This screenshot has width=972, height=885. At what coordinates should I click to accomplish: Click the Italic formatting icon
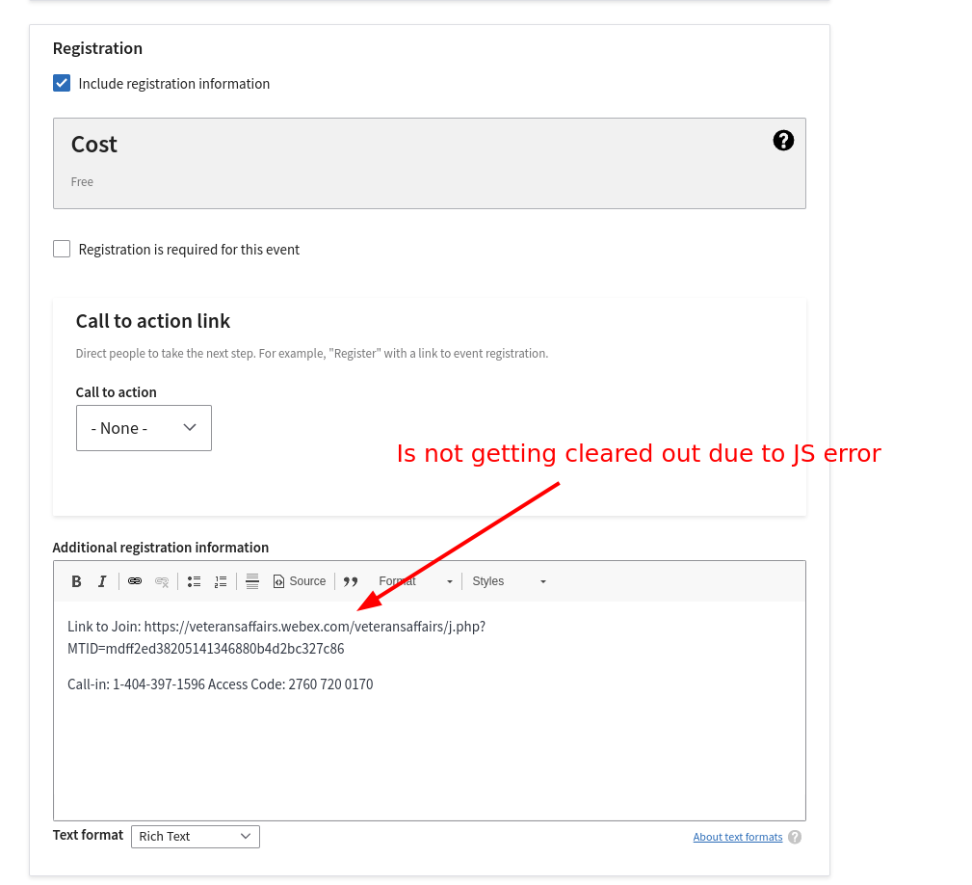point(102,581)
